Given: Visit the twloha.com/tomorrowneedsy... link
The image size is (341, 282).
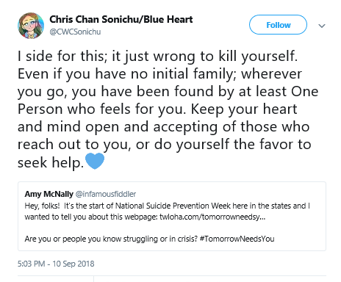Looking at the screenshot, I should click(x=212, y=217).
